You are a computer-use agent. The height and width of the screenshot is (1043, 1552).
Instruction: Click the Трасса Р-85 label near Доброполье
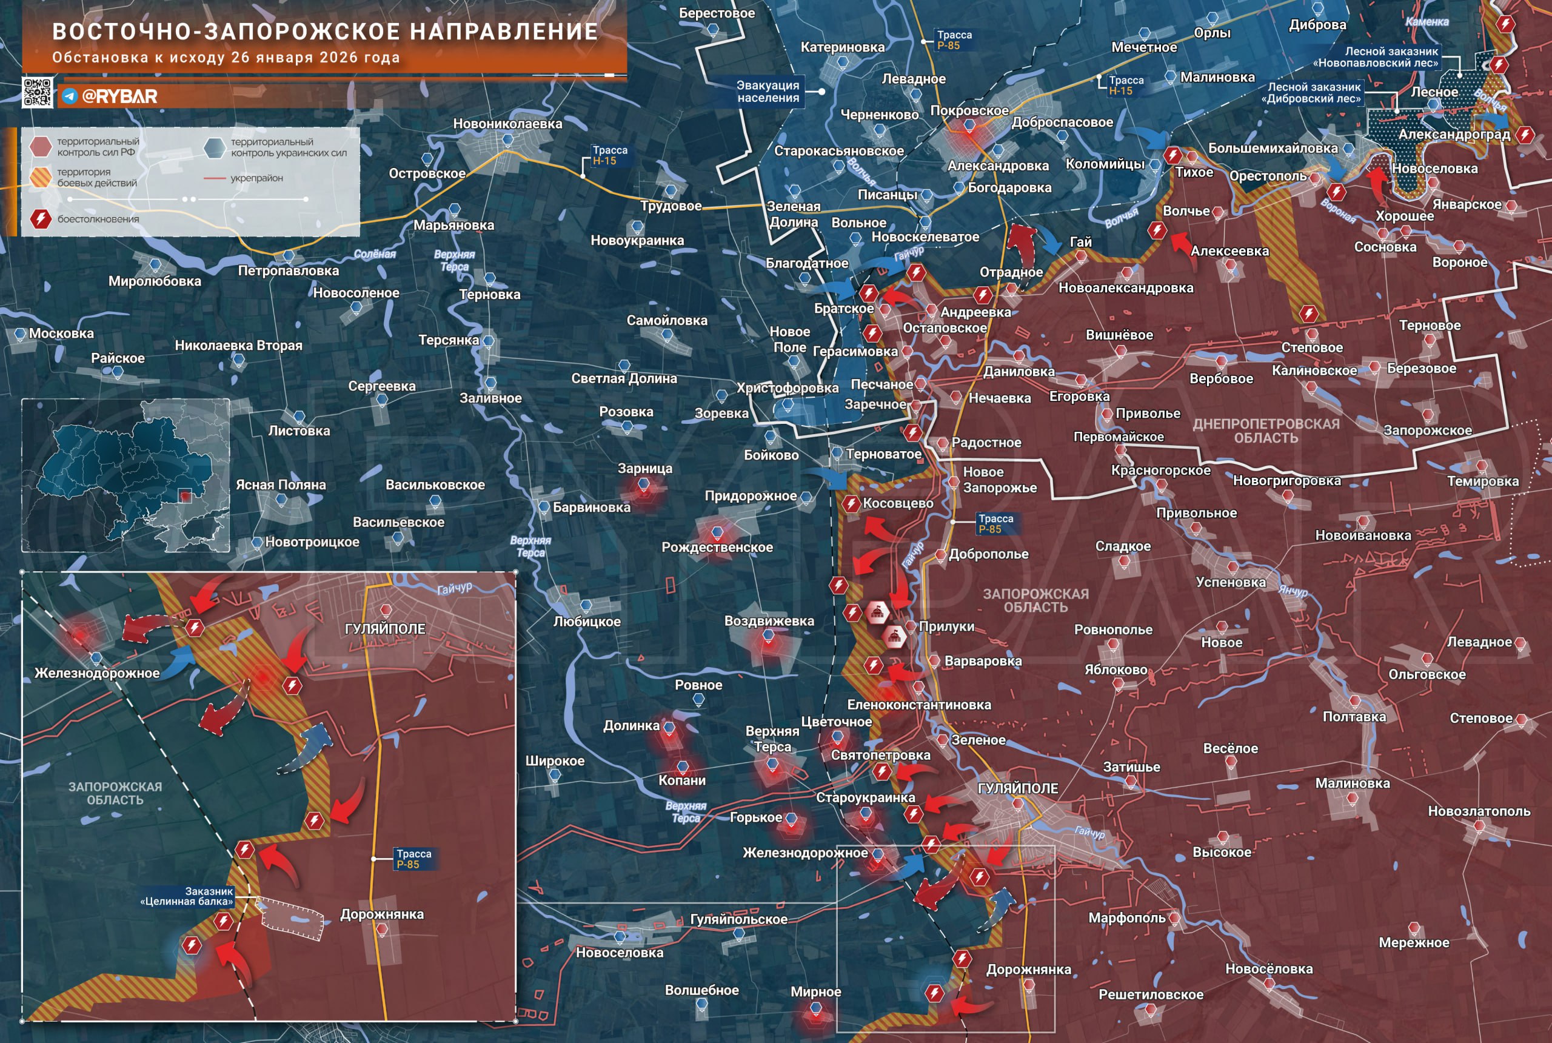coord(995,523)
